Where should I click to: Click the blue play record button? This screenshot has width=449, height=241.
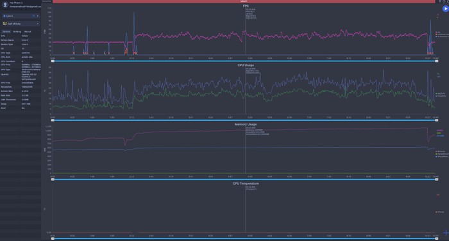(x=445, y=9)
